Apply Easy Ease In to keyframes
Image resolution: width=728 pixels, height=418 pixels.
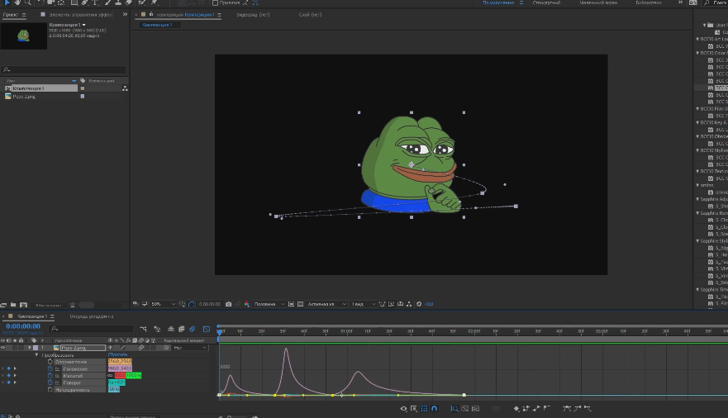click(x=577, y=409)
